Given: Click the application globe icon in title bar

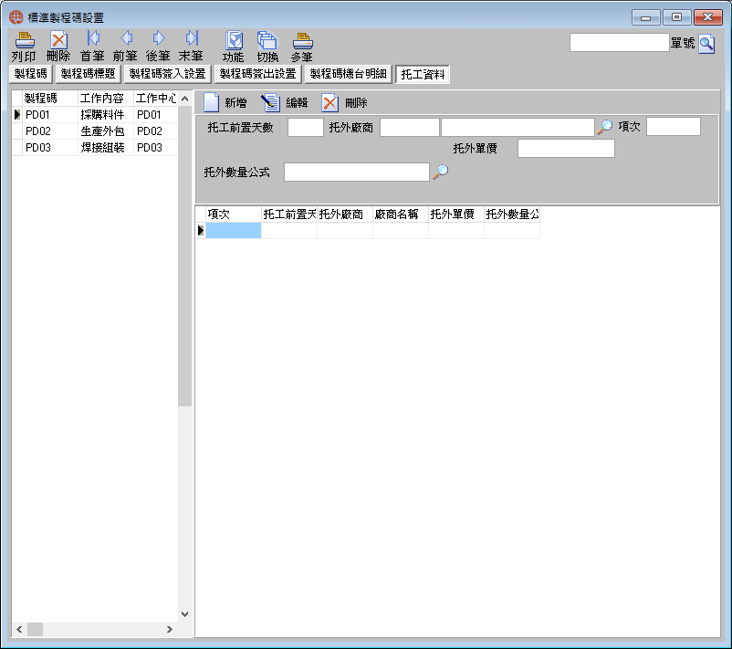Looking at the screenshot, I should tap(16, 17).
